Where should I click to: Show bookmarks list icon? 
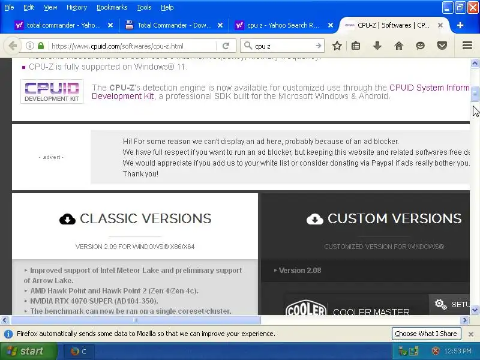(356, 46)
